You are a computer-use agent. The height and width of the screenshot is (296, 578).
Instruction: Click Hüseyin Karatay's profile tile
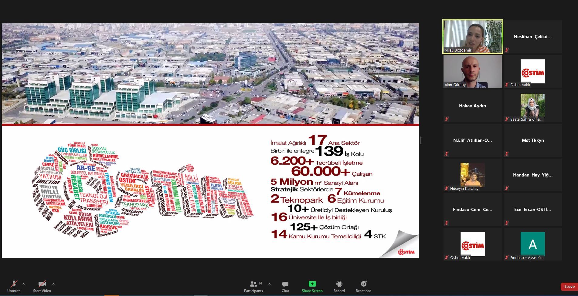coord(473,175)
